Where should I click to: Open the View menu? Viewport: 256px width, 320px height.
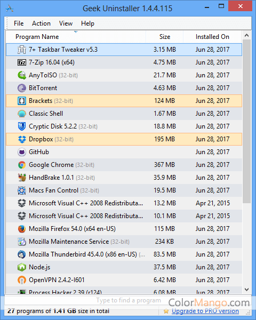pos(66,23)
